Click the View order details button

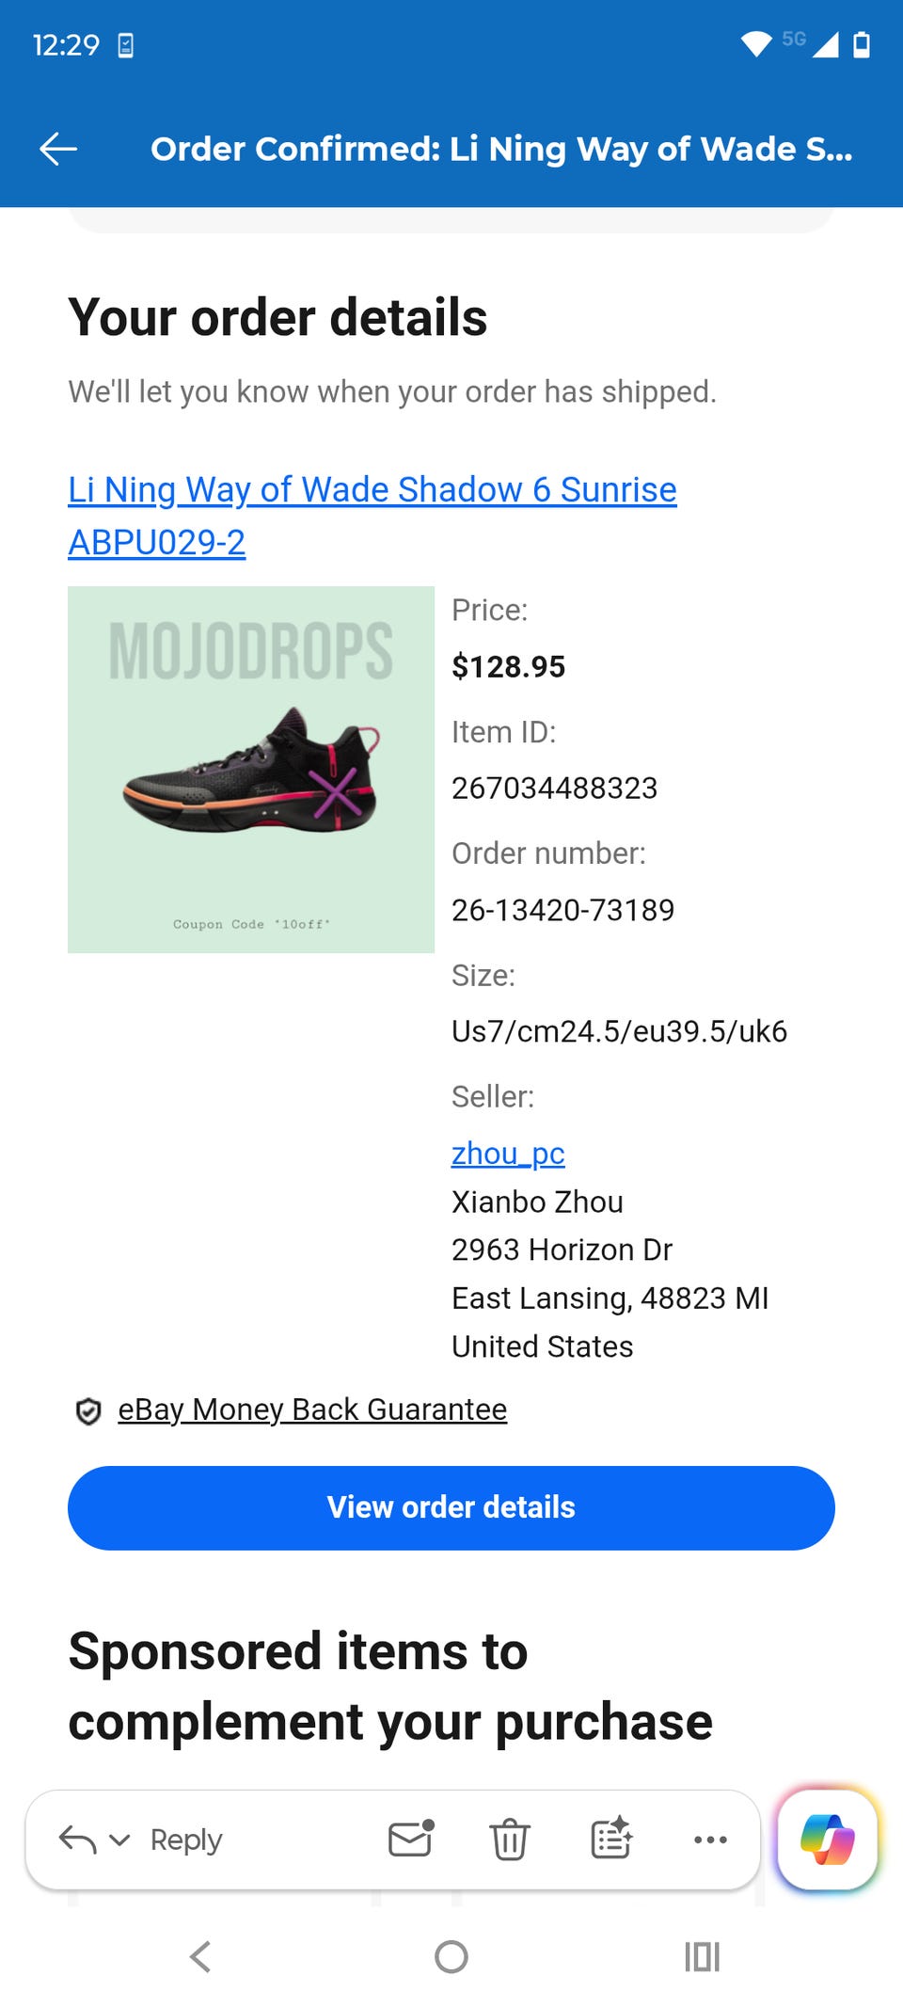pyautogui.click(x=451, y=1507)
